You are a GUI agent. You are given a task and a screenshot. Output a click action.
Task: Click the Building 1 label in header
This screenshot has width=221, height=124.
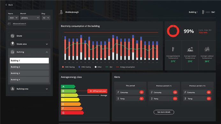(193, 12)
